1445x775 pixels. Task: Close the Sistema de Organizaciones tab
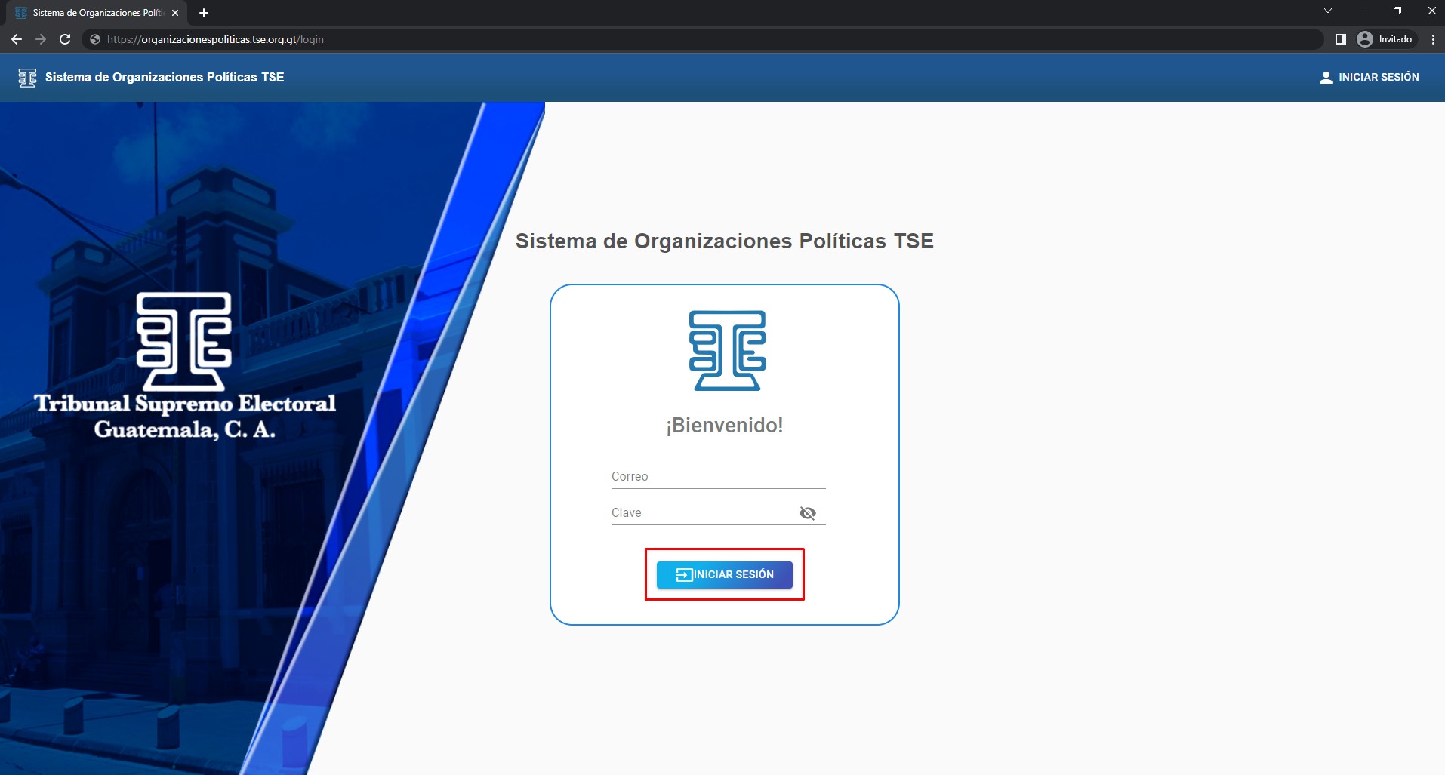175,13
